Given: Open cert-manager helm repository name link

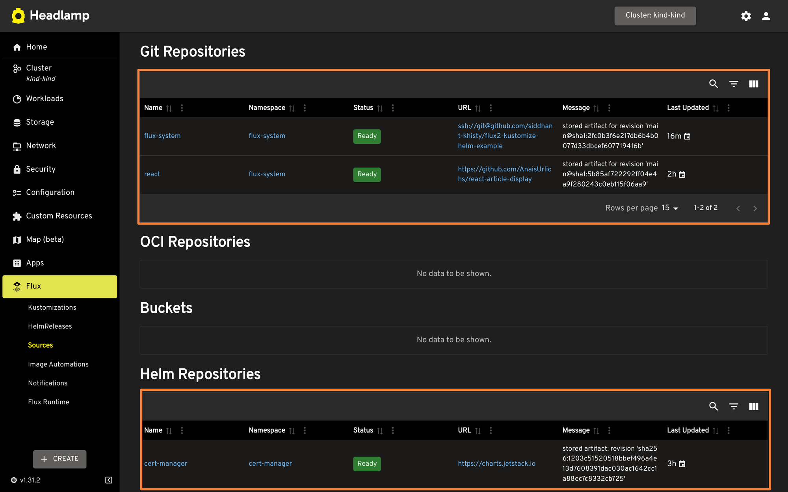Looking at the screenshot, I should [x=166, y=464].
